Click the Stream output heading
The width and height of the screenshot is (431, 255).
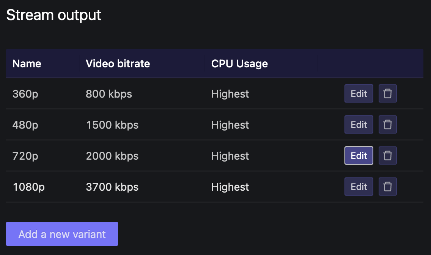53,15
